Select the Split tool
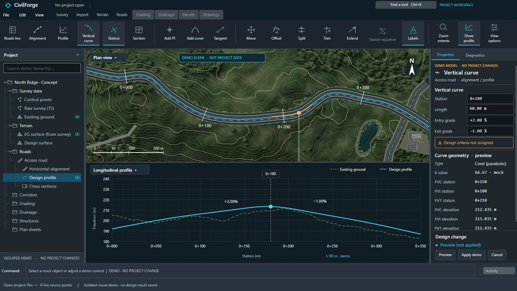Image resolution: width=517 pixels, height=291 pixels. [302, 33]
